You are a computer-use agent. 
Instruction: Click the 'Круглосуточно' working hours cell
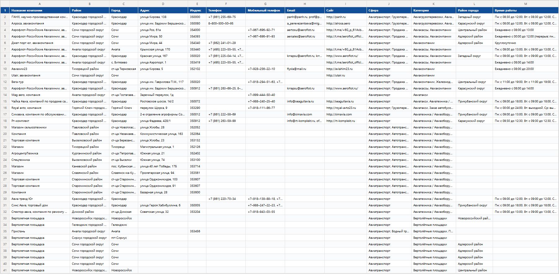click(x=526, y=43)
